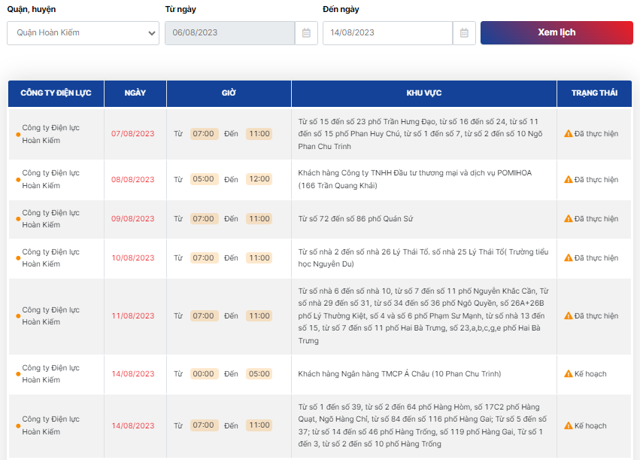
Task: Click warning icon beside Quán Sứ outage status
Action: pyautogui.click(x=568, y=218)
